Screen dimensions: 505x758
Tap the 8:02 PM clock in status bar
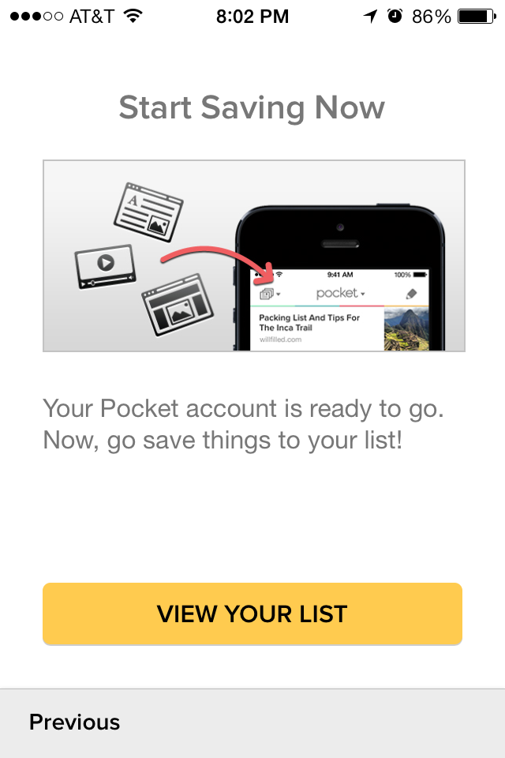pos(252,17)
